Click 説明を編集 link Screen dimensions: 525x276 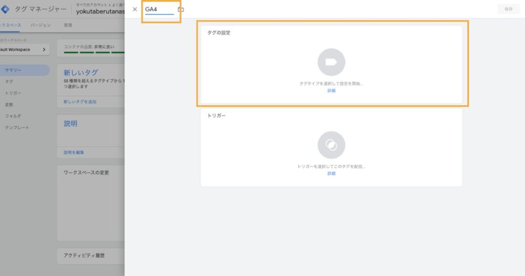74,152
